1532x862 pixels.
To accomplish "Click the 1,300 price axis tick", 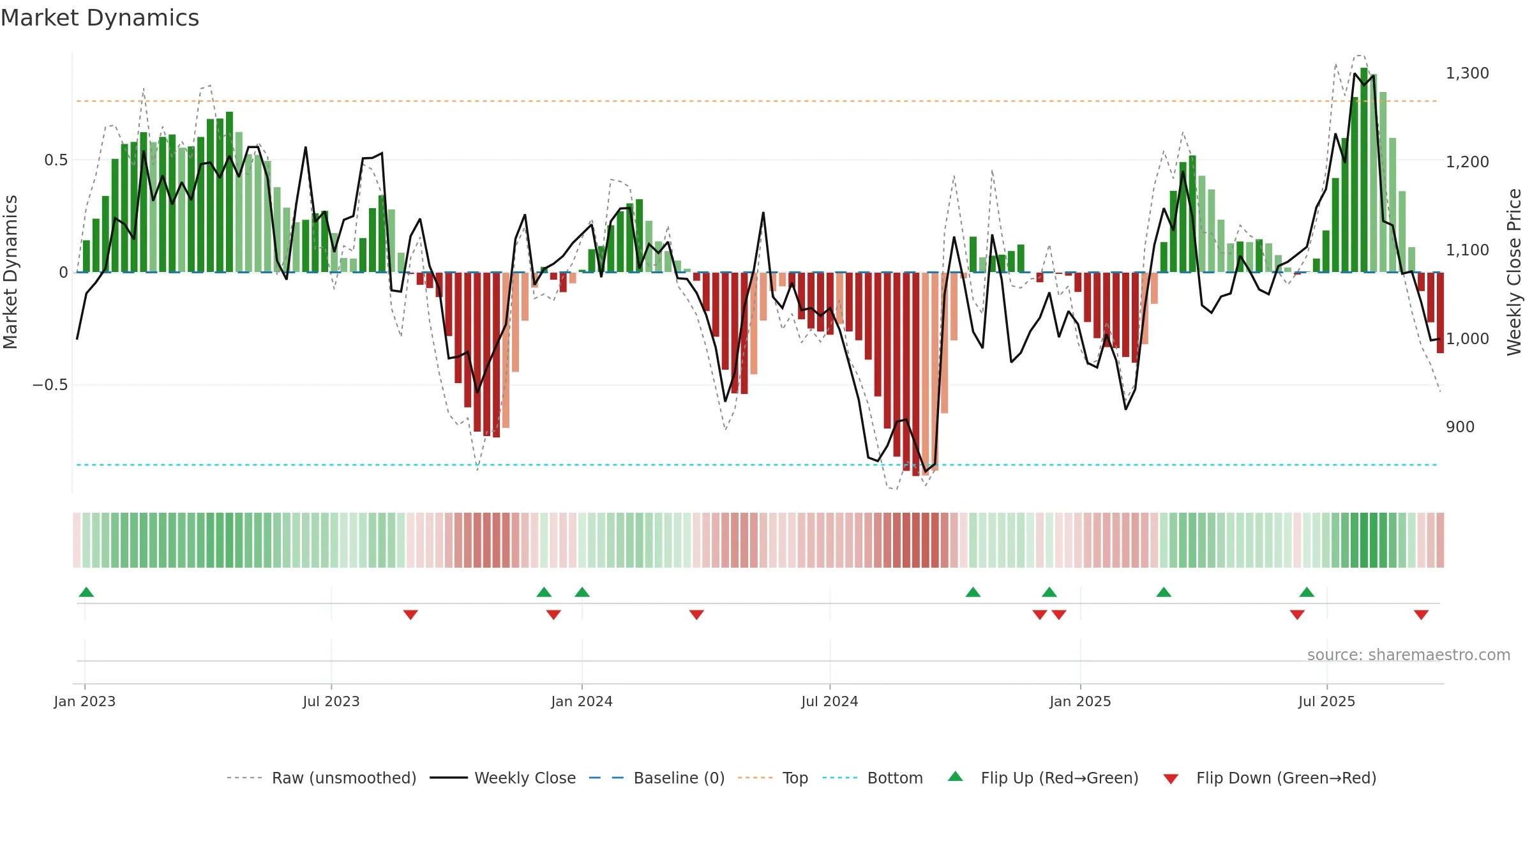I will (x=1468, y=73).
